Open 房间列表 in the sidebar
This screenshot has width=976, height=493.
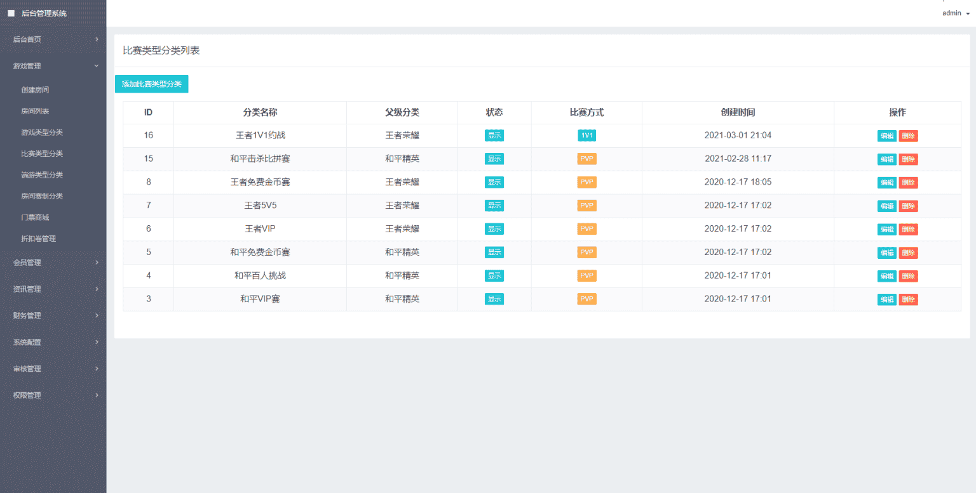[35, 112]
